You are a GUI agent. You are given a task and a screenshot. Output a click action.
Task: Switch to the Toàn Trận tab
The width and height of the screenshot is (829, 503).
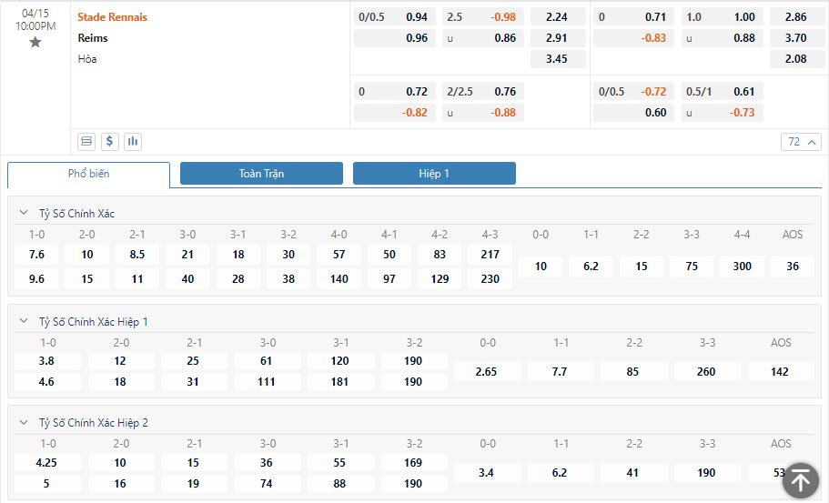click(261, 174)
